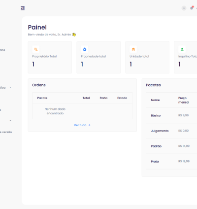Open the sidebar item ending in 'dos'
The height and width of the screenshot is (209, 197).
pyautogui.click(x=2, y=50)
